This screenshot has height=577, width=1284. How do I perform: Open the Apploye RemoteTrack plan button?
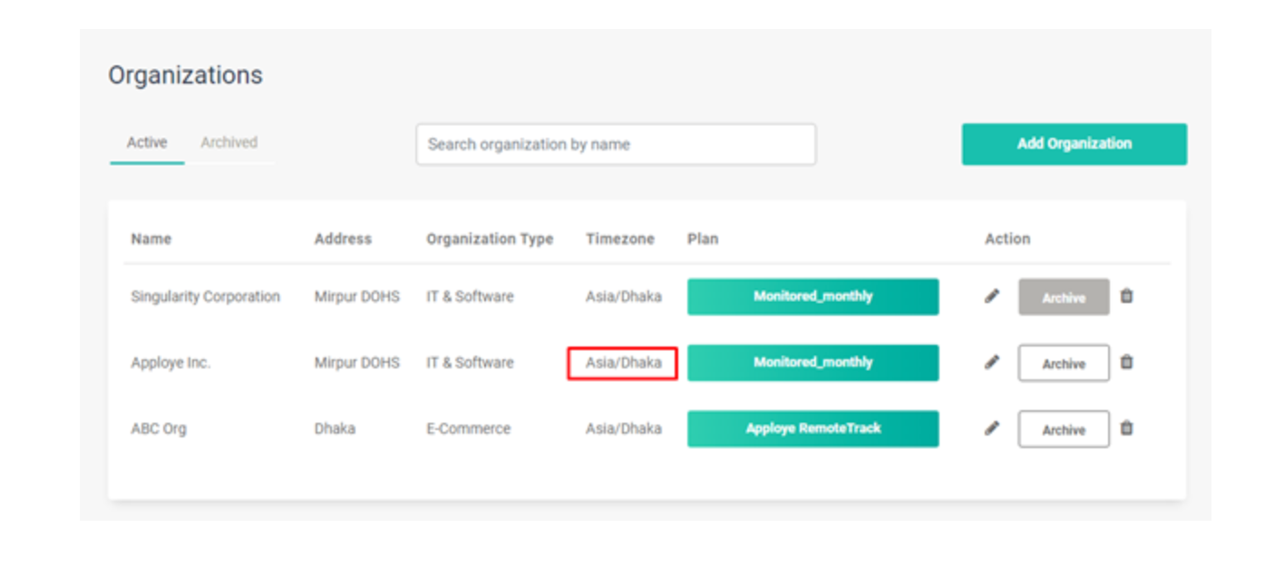(x=812, y=429)
